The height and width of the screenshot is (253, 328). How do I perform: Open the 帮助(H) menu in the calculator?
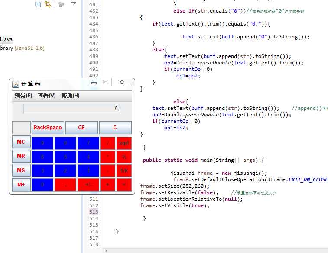[70, 96]
